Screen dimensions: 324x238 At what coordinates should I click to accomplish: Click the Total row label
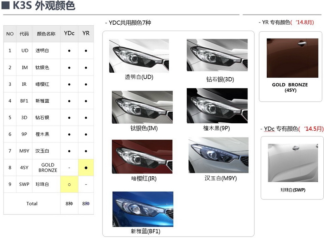pos(32,204)
